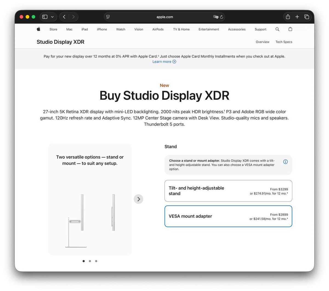This screenshot has height=291, width=329.
Task: Open the Watch menu item
Action: [121, 29]
